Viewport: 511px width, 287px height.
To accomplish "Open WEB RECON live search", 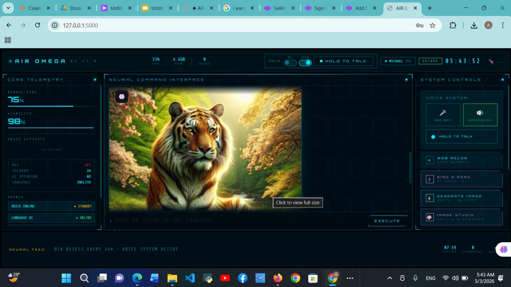I will [461, 160].
